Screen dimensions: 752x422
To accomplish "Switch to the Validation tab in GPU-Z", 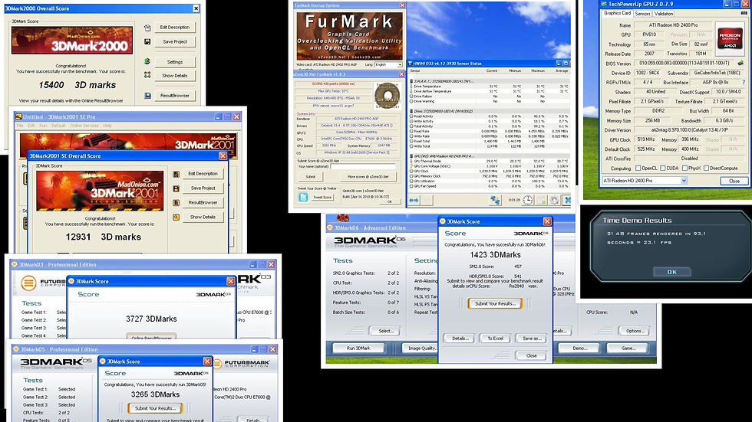I will (x=664, y=14).
